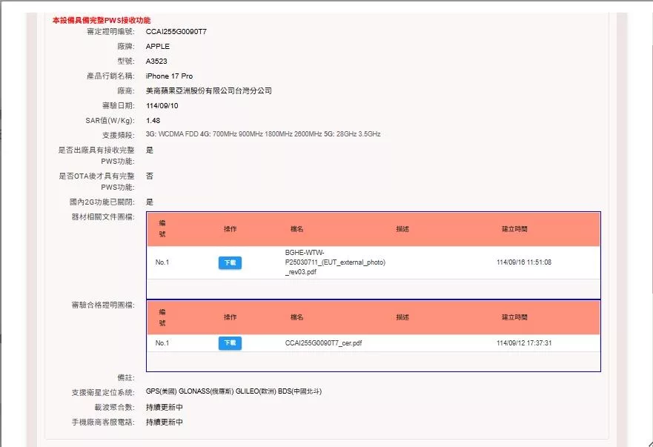Click the product name iPhone 17 Pro
This screenshot has height=447, width=653.
point(169,76)
